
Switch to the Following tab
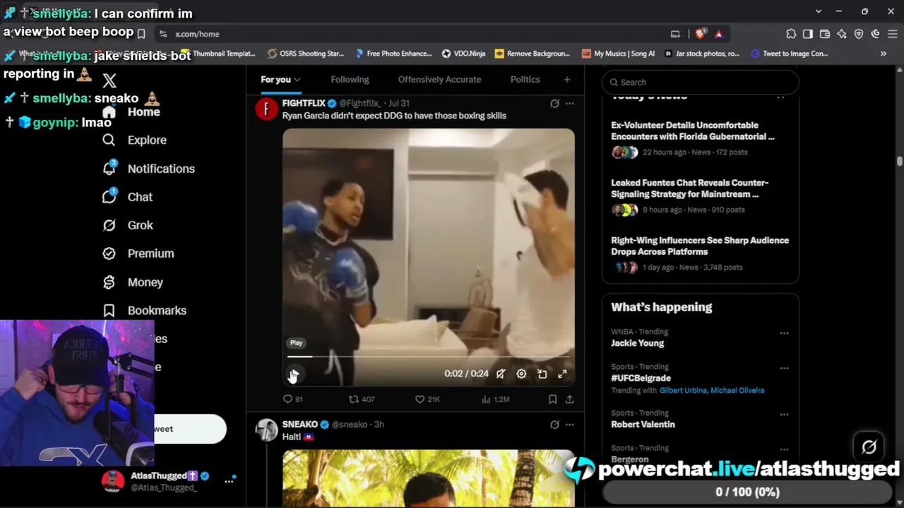coord(350,80)
